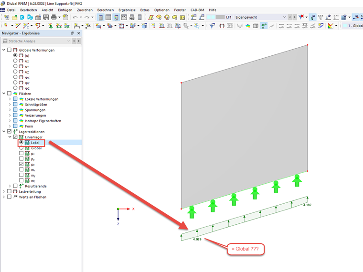Collapse the Globale Verformungen tree node

pyautogui.click(x=4, y=50)
